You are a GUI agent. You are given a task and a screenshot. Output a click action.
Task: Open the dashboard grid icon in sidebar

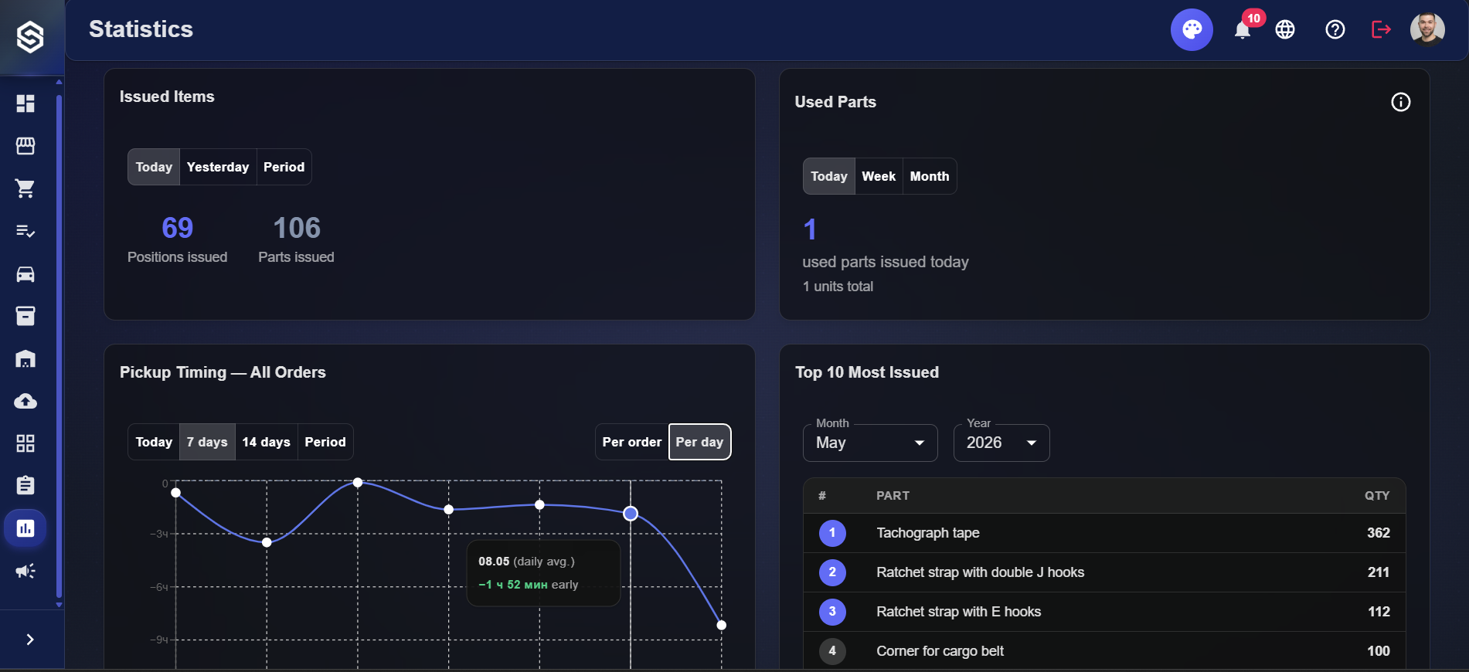(x=26, y=104)
